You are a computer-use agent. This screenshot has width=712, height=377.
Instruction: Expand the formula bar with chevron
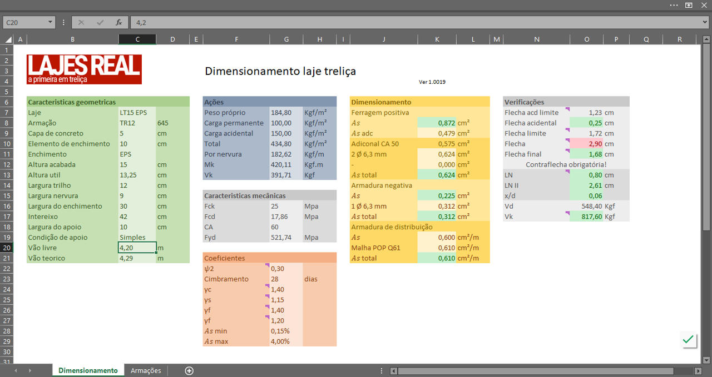(x=705, y=22)
